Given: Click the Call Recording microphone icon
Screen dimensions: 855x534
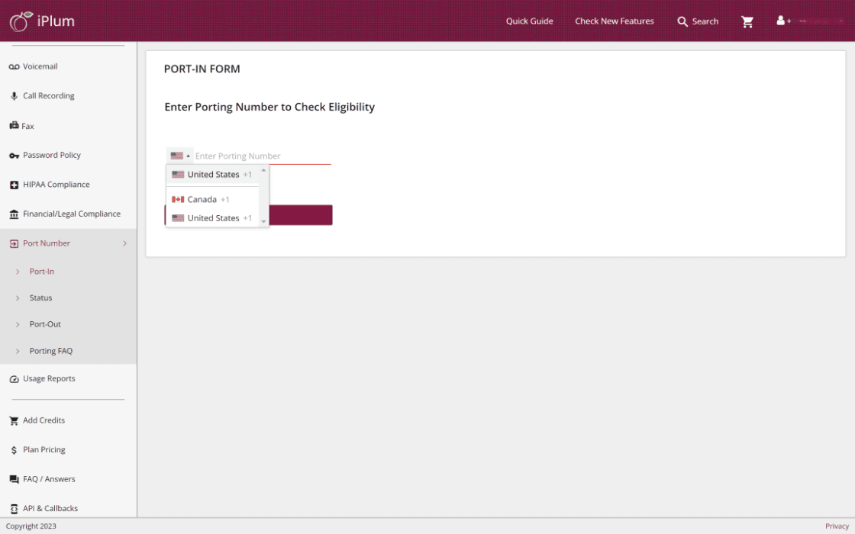Looking at the screenshot, I should pyautogui.click(x=14, y=96).
